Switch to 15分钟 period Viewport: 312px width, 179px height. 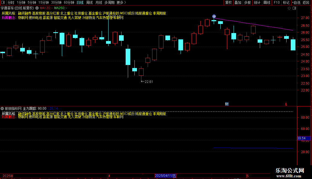[44, 2]
